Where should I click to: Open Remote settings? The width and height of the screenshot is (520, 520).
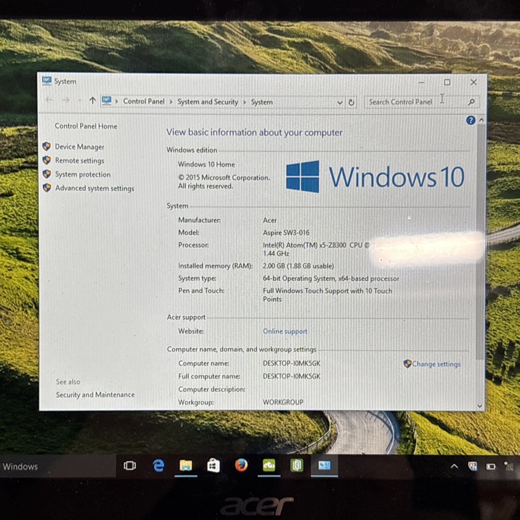(79, 161)
